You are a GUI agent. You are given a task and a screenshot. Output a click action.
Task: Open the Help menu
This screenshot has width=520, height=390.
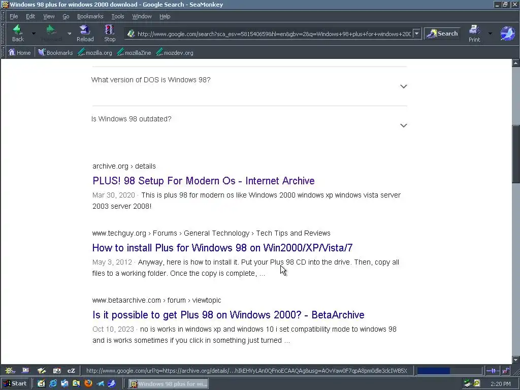[165, 16]
